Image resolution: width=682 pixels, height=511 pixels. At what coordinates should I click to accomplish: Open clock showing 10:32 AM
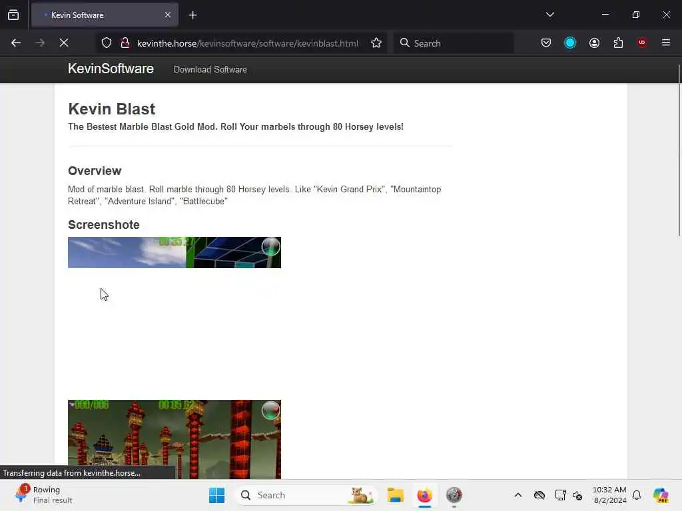609,495
